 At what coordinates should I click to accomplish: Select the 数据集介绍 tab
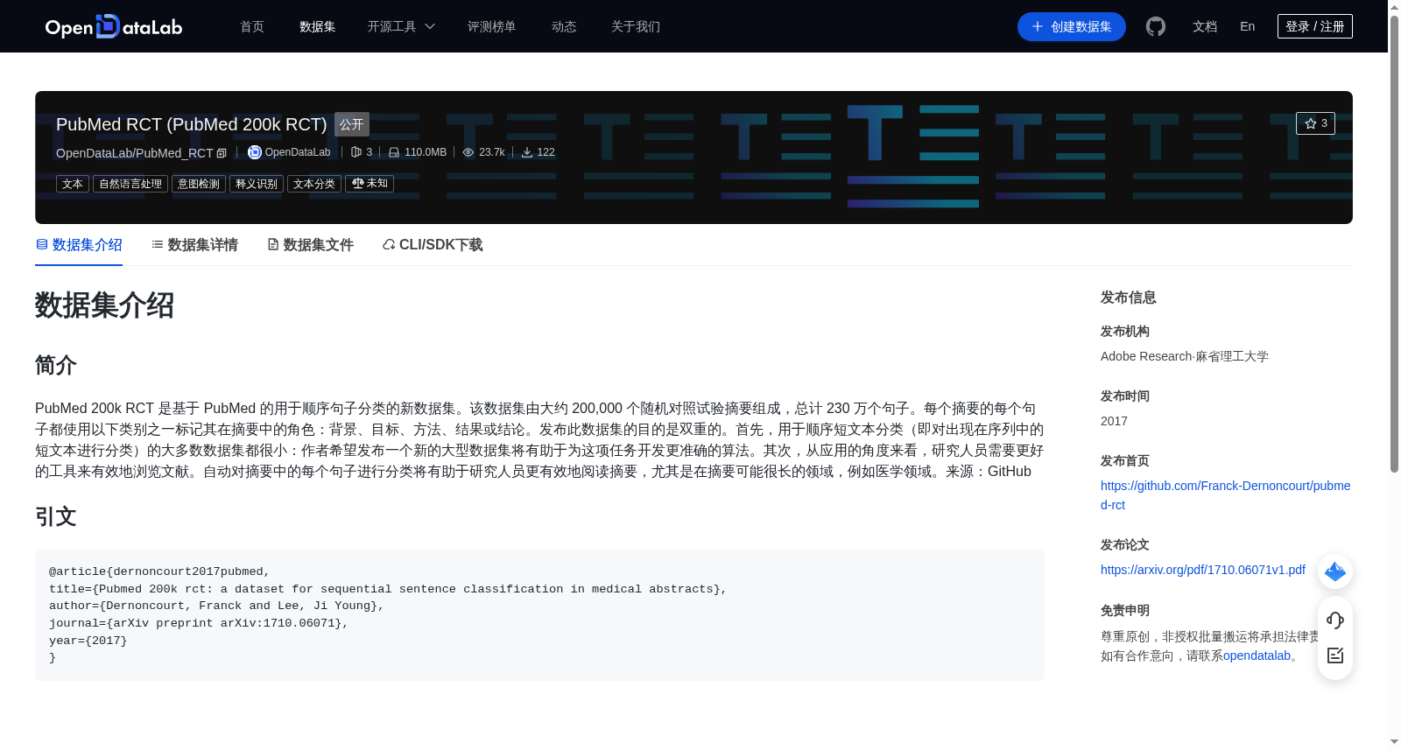(79, 245)
